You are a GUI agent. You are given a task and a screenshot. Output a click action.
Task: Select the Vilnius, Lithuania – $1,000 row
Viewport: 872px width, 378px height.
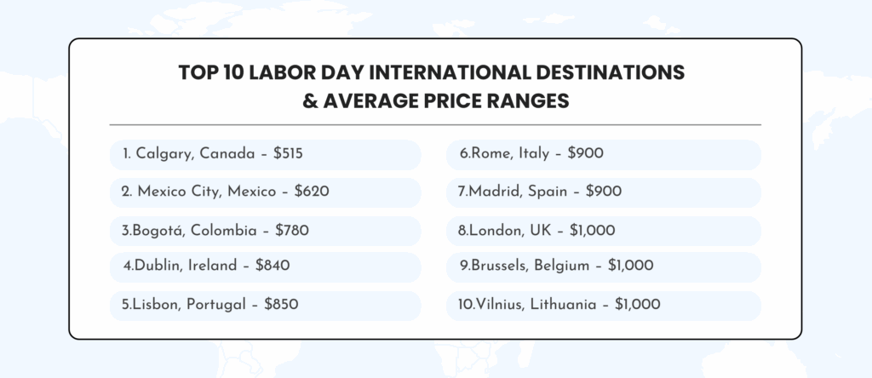[x=604, y=306]
